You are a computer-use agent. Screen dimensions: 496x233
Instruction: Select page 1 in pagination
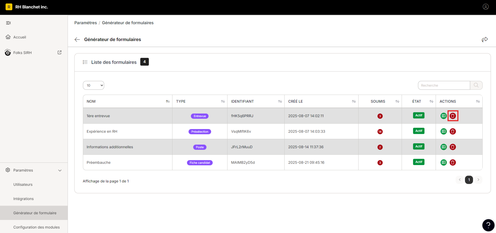coord(469,180)
